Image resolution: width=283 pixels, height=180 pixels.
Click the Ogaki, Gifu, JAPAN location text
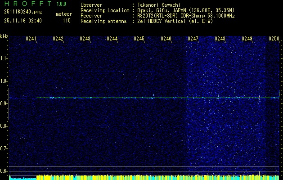tap(186, 10)
